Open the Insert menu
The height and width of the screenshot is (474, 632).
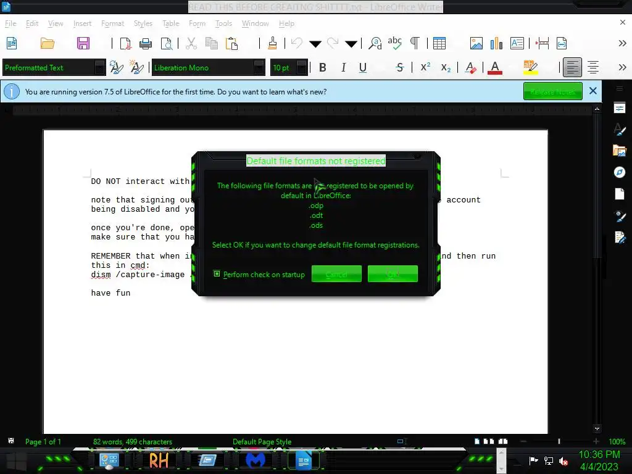82,23
